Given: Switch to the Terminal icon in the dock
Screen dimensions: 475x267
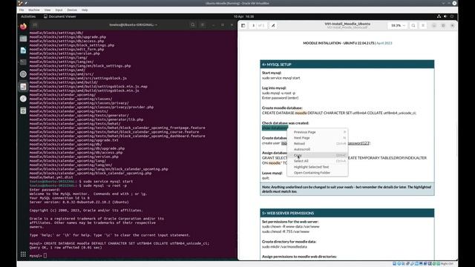Looking at the screenshot, I should 23,62.
